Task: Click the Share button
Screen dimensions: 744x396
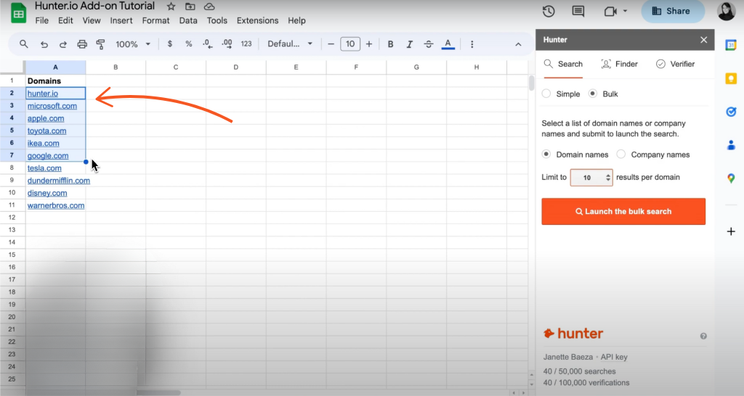Action: (672, 12)
